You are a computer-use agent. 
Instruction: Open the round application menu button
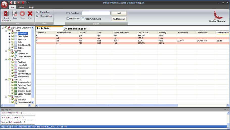click(x=4, y=5)
